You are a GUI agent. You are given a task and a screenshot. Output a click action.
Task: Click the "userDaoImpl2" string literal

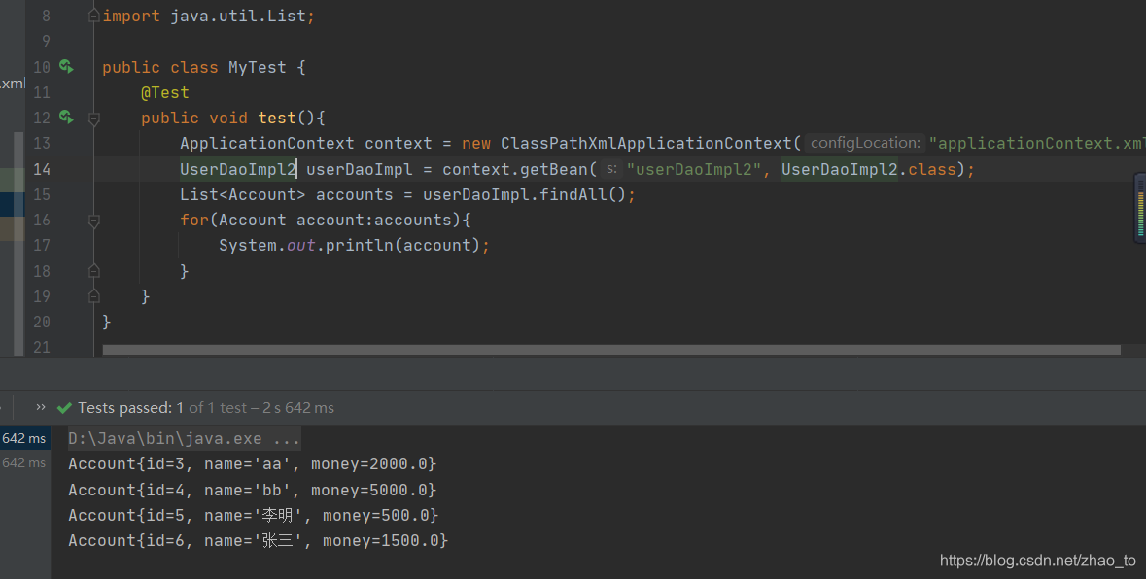click(694, 169)
